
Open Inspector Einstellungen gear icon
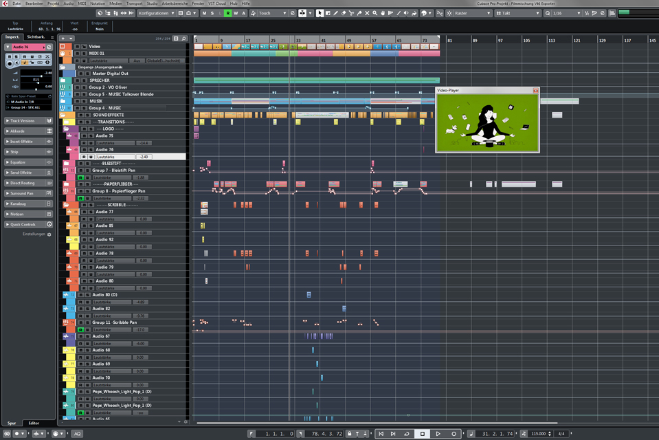[x=49, y=234]
